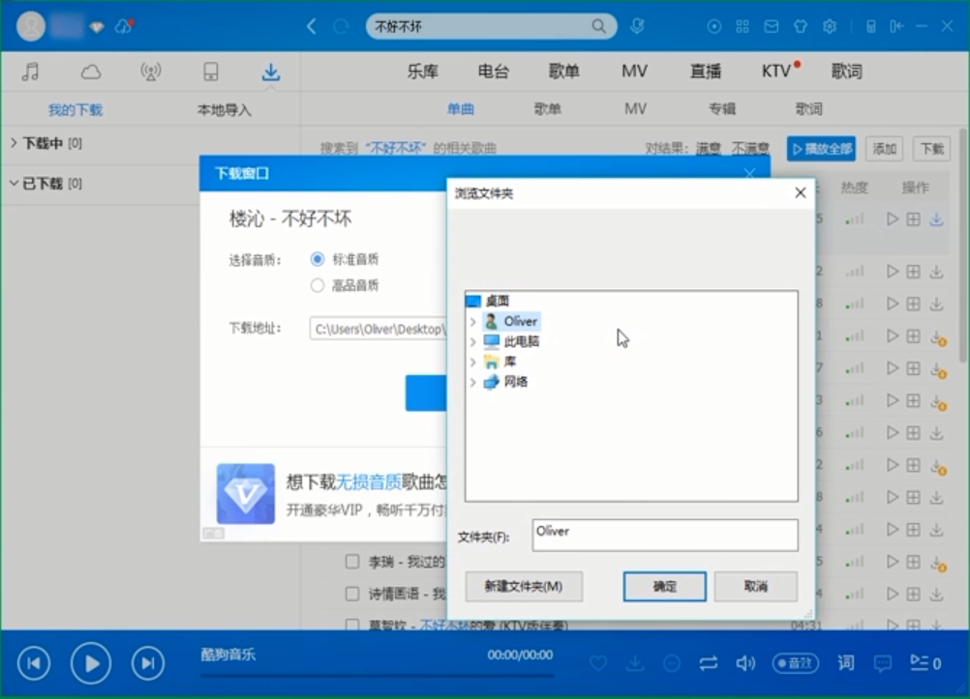Select 标准音质 radio option

(x=318, y=259)
